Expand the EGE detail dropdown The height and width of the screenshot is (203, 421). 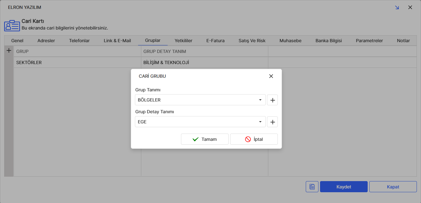260,122
